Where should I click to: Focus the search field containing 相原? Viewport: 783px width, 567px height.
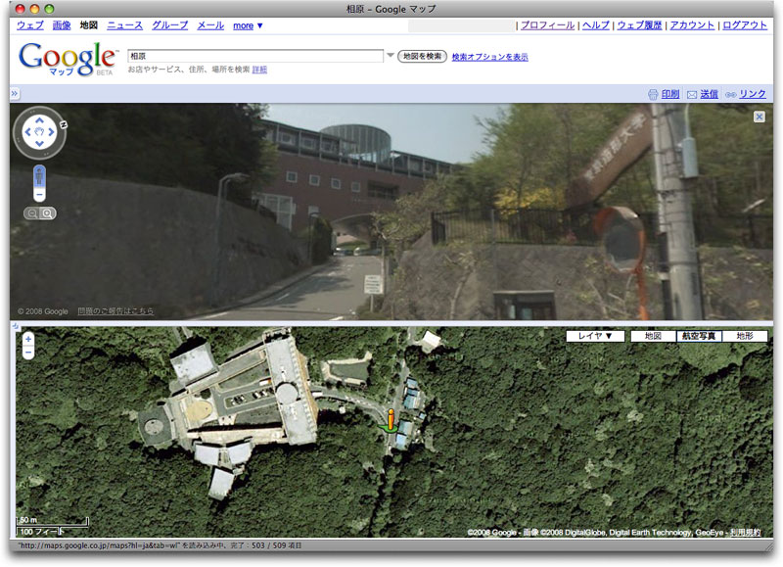tap(255, 56)
